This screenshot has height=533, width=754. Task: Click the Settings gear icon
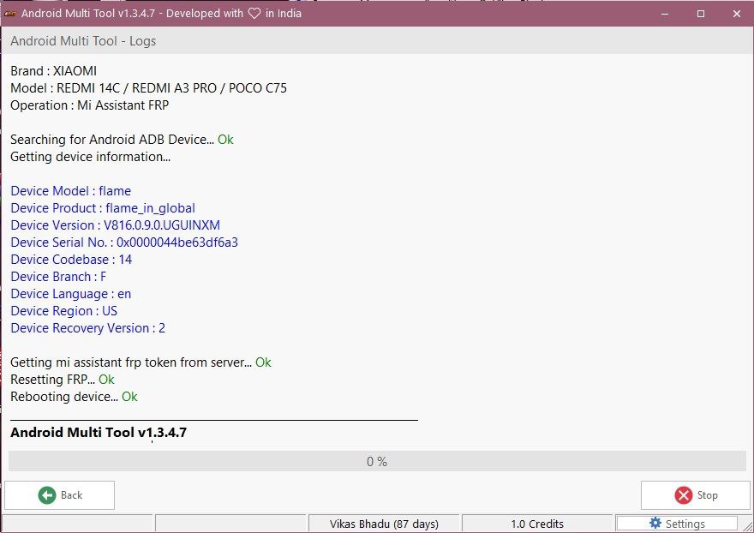coord(655,523)
